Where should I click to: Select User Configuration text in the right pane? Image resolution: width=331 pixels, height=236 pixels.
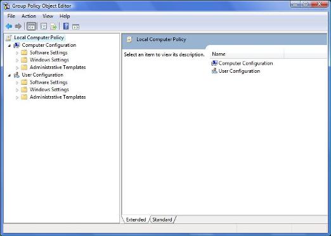point(239,71)
